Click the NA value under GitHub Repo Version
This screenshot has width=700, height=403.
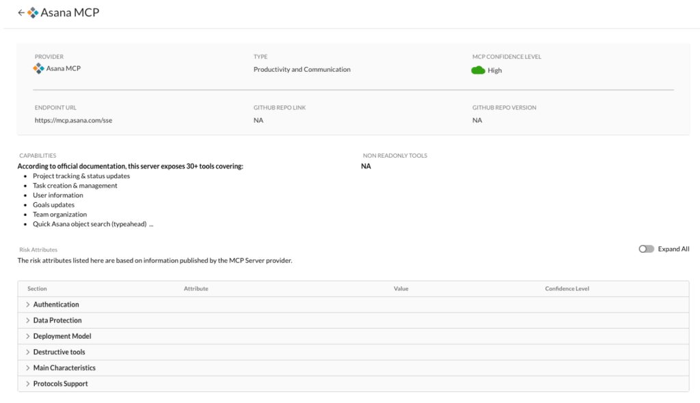click(x=477, y=120)
